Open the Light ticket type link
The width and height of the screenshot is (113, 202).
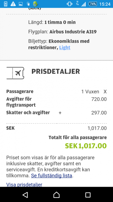pyautogui.click(x=65, y=48)
